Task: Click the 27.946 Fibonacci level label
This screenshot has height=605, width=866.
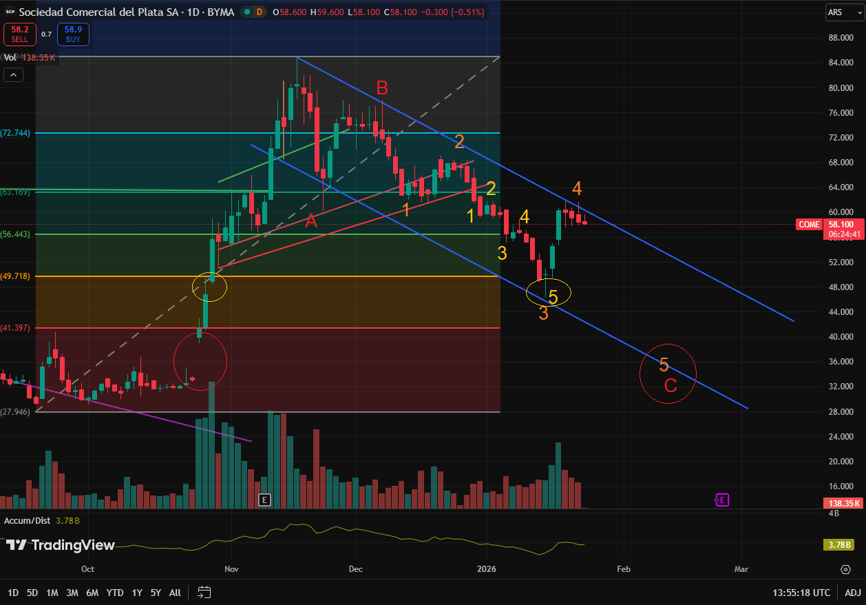Action: tap(15, 411)
